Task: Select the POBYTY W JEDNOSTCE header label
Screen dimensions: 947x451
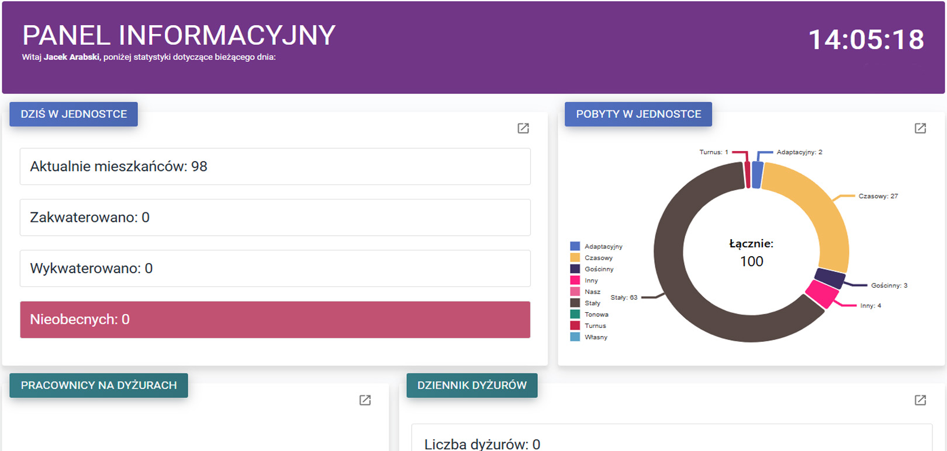Action: pyautogui.click(x=638, y=114)
